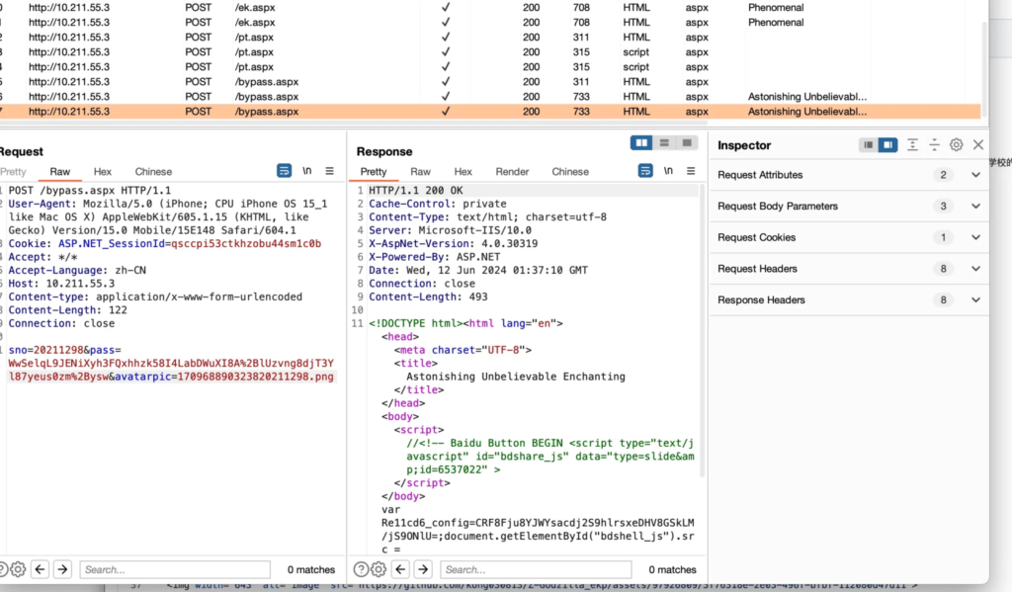Viewport: 1012px width, 592px height.
Task: Click the sno parameter value 20211298
Action: 58,350
